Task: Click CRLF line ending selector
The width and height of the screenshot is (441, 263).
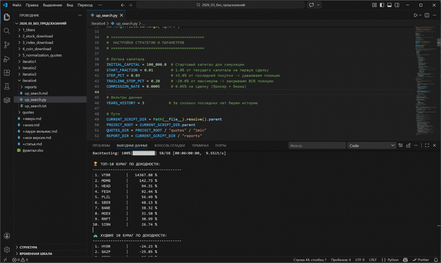Action: pos(373,260)
